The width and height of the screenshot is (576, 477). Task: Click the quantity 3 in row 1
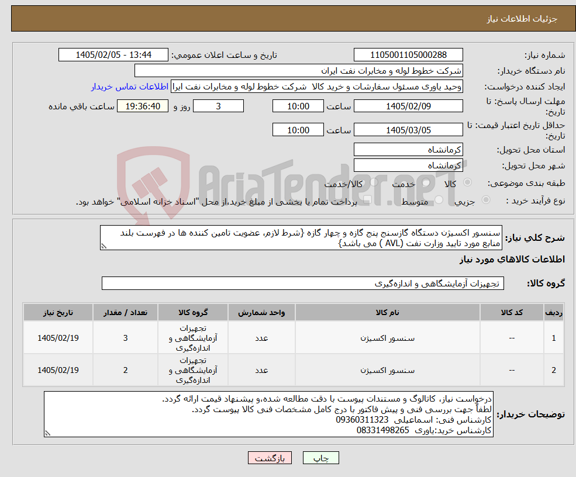point(125,338)
